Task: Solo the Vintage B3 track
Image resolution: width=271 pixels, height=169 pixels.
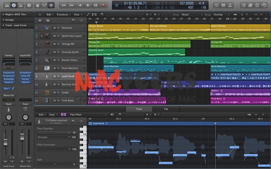Action: [58, 44]
